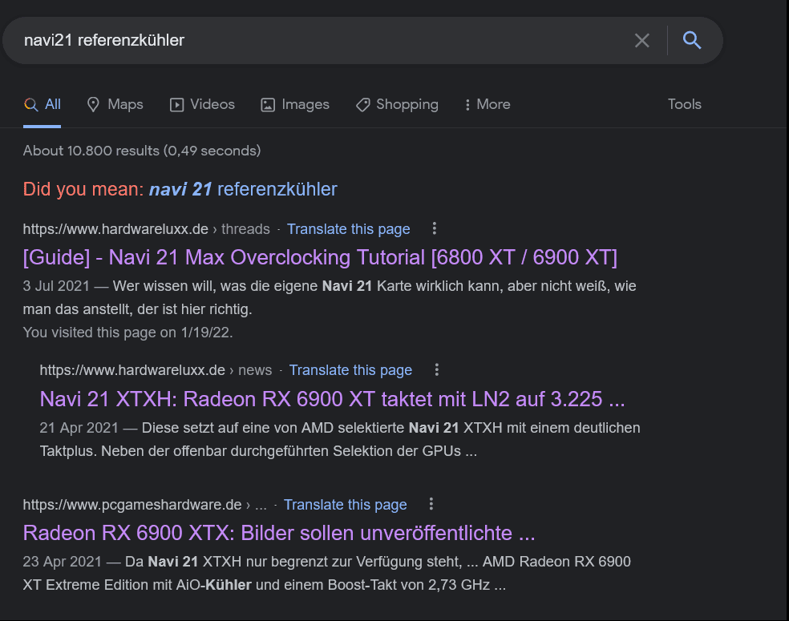The width and height of the screenshot is (789, 621).
Task: Click the 'About 10.800 results' text
Action: [x=142, y=151]
